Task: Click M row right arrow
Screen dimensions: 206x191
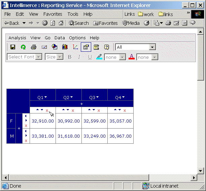Action: point(26,136)
